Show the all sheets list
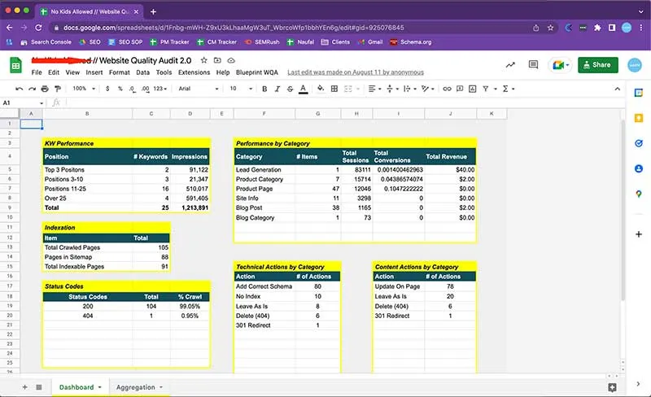 [x=39, y=387]
